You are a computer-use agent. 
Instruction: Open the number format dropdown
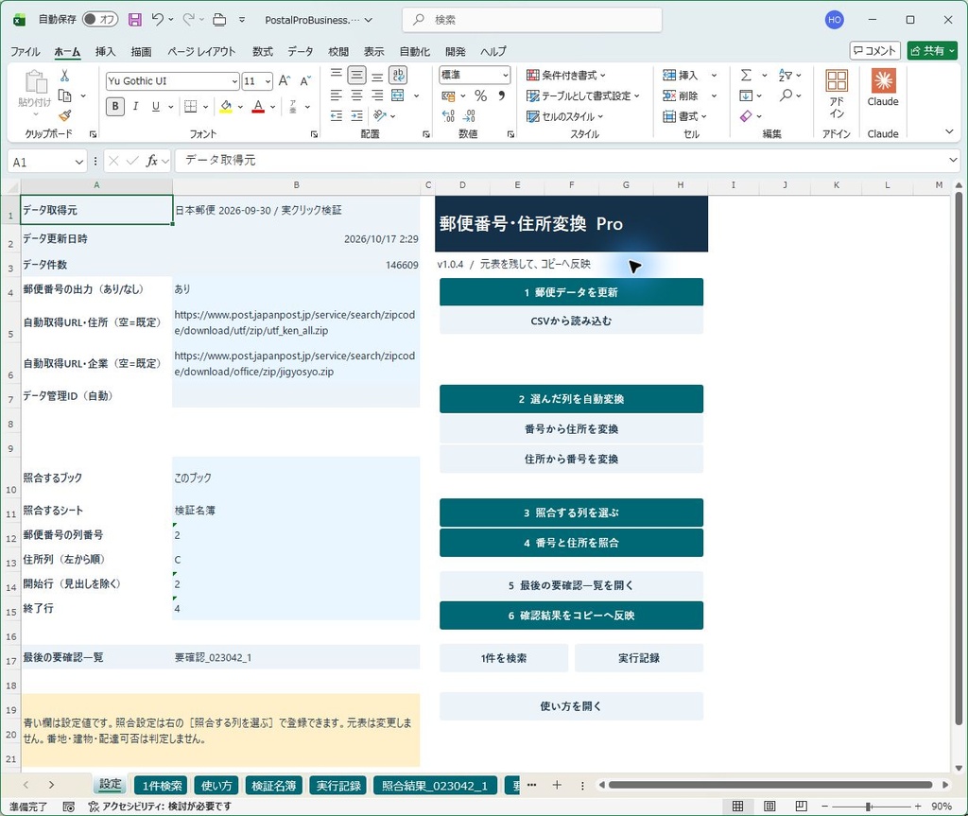click(506, 75)
